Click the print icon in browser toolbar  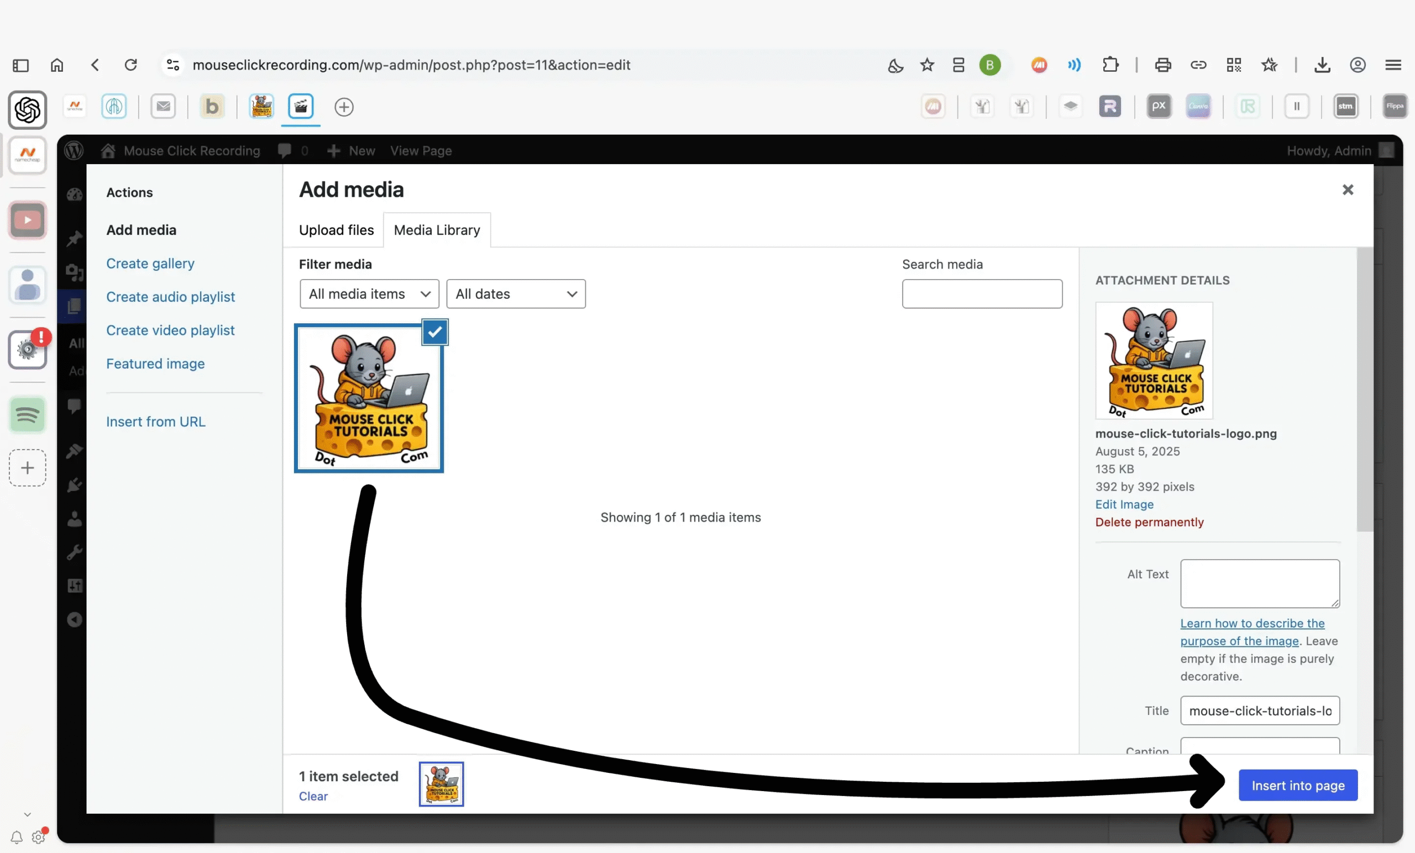click(x=1163, y=65)
